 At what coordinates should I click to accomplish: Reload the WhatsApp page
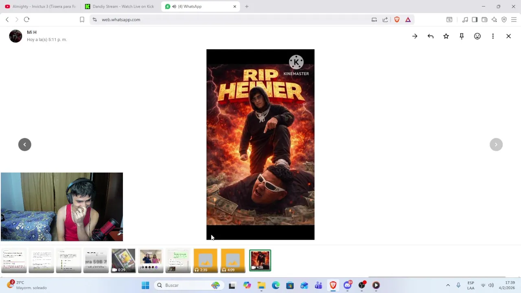(27, 20)
